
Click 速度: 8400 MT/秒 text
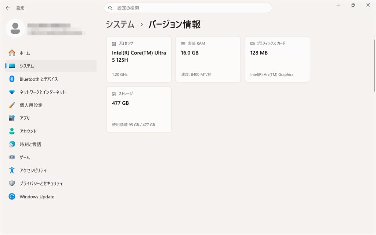[196, 75]
